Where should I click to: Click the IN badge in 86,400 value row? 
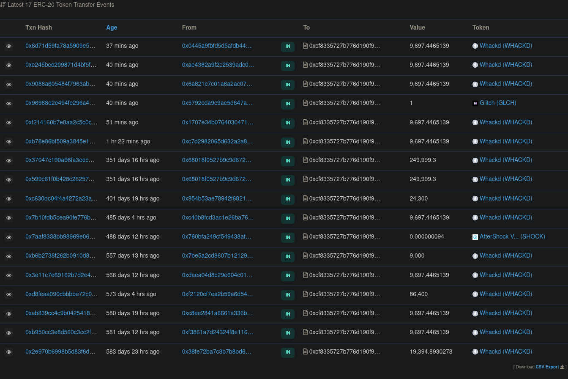[x=288, y=295]
